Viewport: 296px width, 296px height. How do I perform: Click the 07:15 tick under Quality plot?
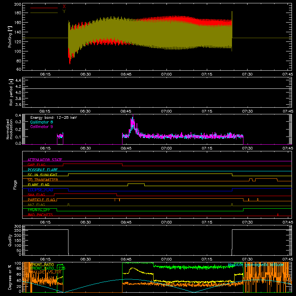pyautogui.click(x=207, y=259)
